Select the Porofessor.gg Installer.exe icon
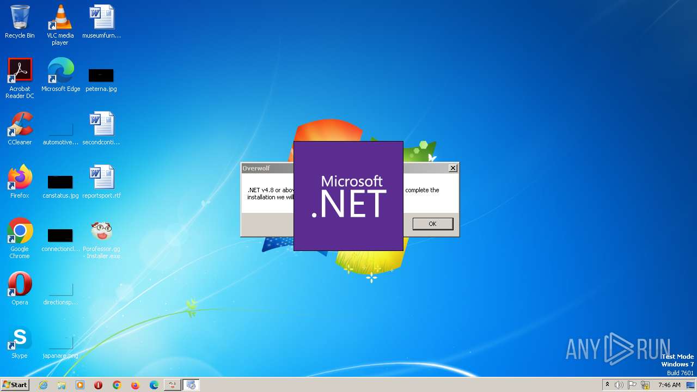Screen dimensions: 697x392 [x=101, y=238]
